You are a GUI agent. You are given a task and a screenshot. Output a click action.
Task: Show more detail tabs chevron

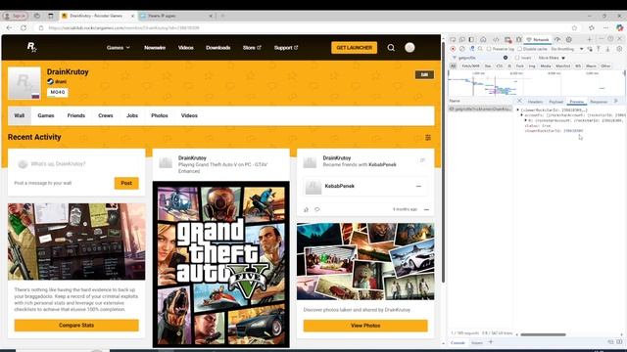616,101
